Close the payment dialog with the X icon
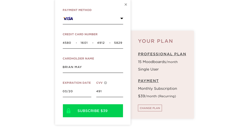The image size is (243, 135). click(x=126, y=4)
